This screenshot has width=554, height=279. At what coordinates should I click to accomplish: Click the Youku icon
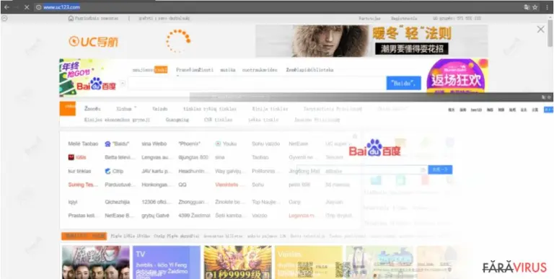218,143
